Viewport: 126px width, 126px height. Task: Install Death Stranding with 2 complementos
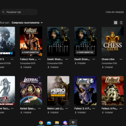point(80,63)
